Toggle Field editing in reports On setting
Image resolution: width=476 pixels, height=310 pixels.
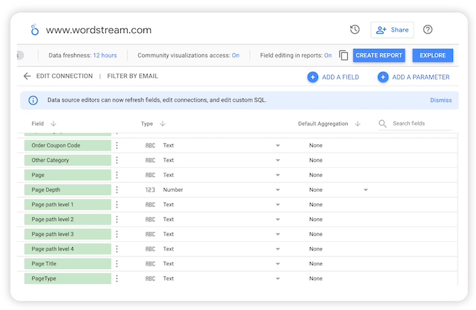pyautogui.click(x=328, y=56)
